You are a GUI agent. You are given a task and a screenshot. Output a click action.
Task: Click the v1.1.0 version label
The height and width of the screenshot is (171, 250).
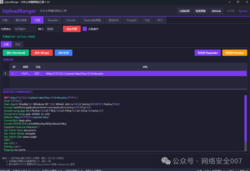pyautogui.click(x=231, y=11)
